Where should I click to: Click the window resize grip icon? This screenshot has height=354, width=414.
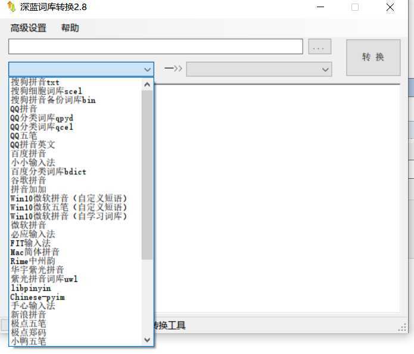click(402, 327)
